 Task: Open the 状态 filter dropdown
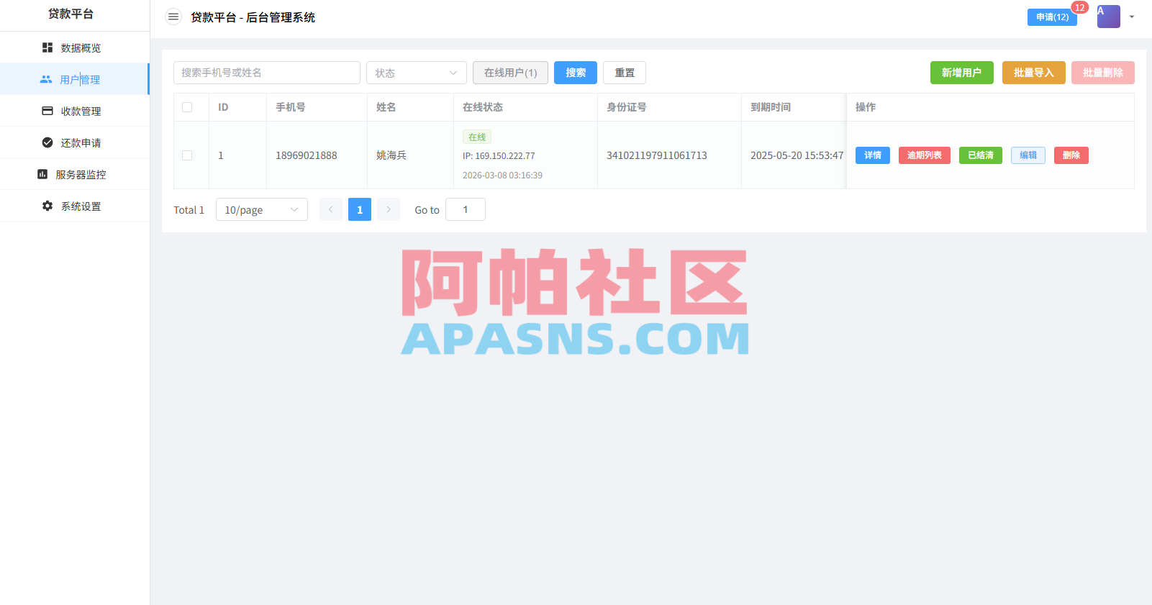pos(417,73)
